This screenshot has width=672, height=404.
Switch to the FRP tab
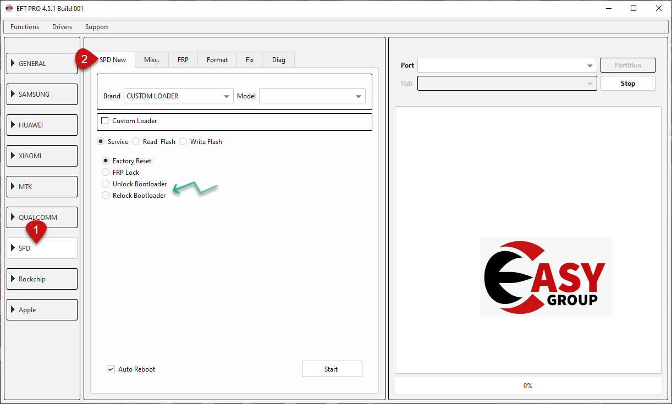point(183,60)
